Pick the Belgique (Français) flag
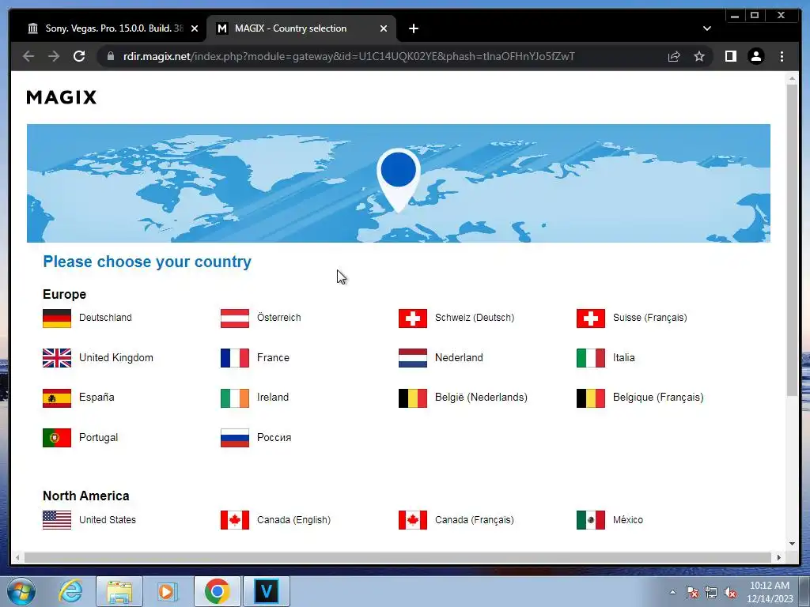The width and height of the screenshot is (810, 607). [x=590, y=398]
